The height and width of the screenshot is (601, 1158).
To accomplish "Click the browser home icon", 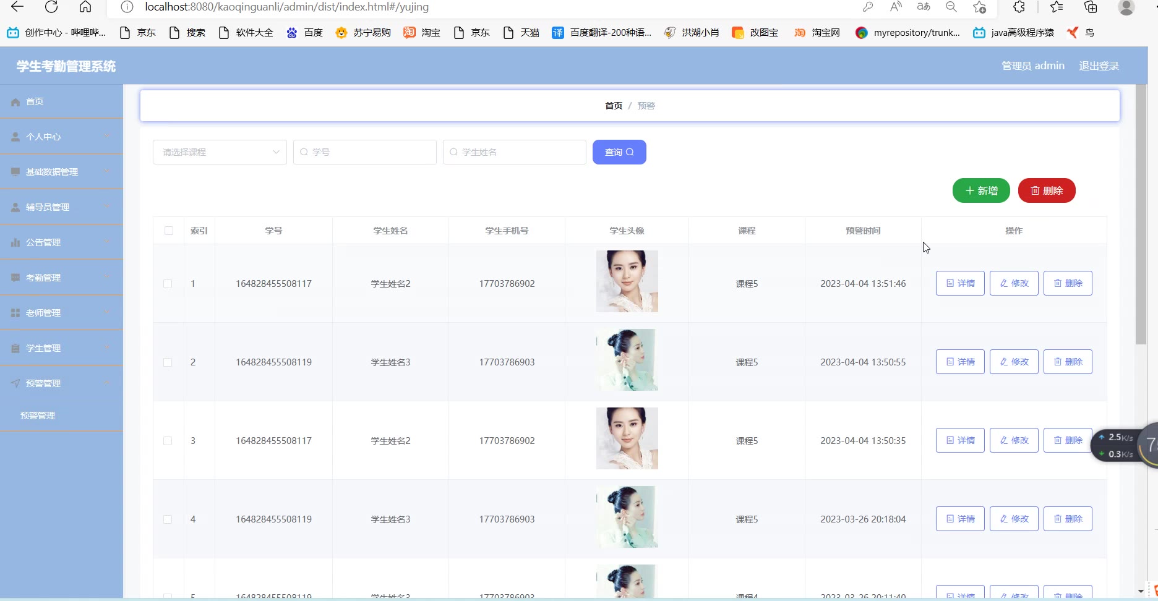I will 85,7.
